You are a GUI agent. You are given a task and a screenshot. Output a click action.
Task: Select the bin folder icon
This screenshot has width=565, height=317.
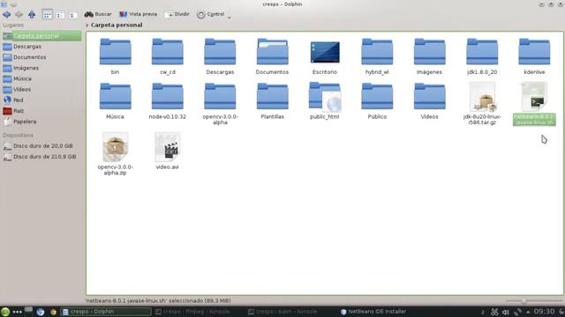tap(115, 52)
